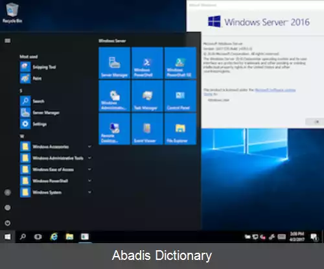Open Windows Administrative Tools tile
Viewport: 324px width, 269px height.
pos(115,96)
